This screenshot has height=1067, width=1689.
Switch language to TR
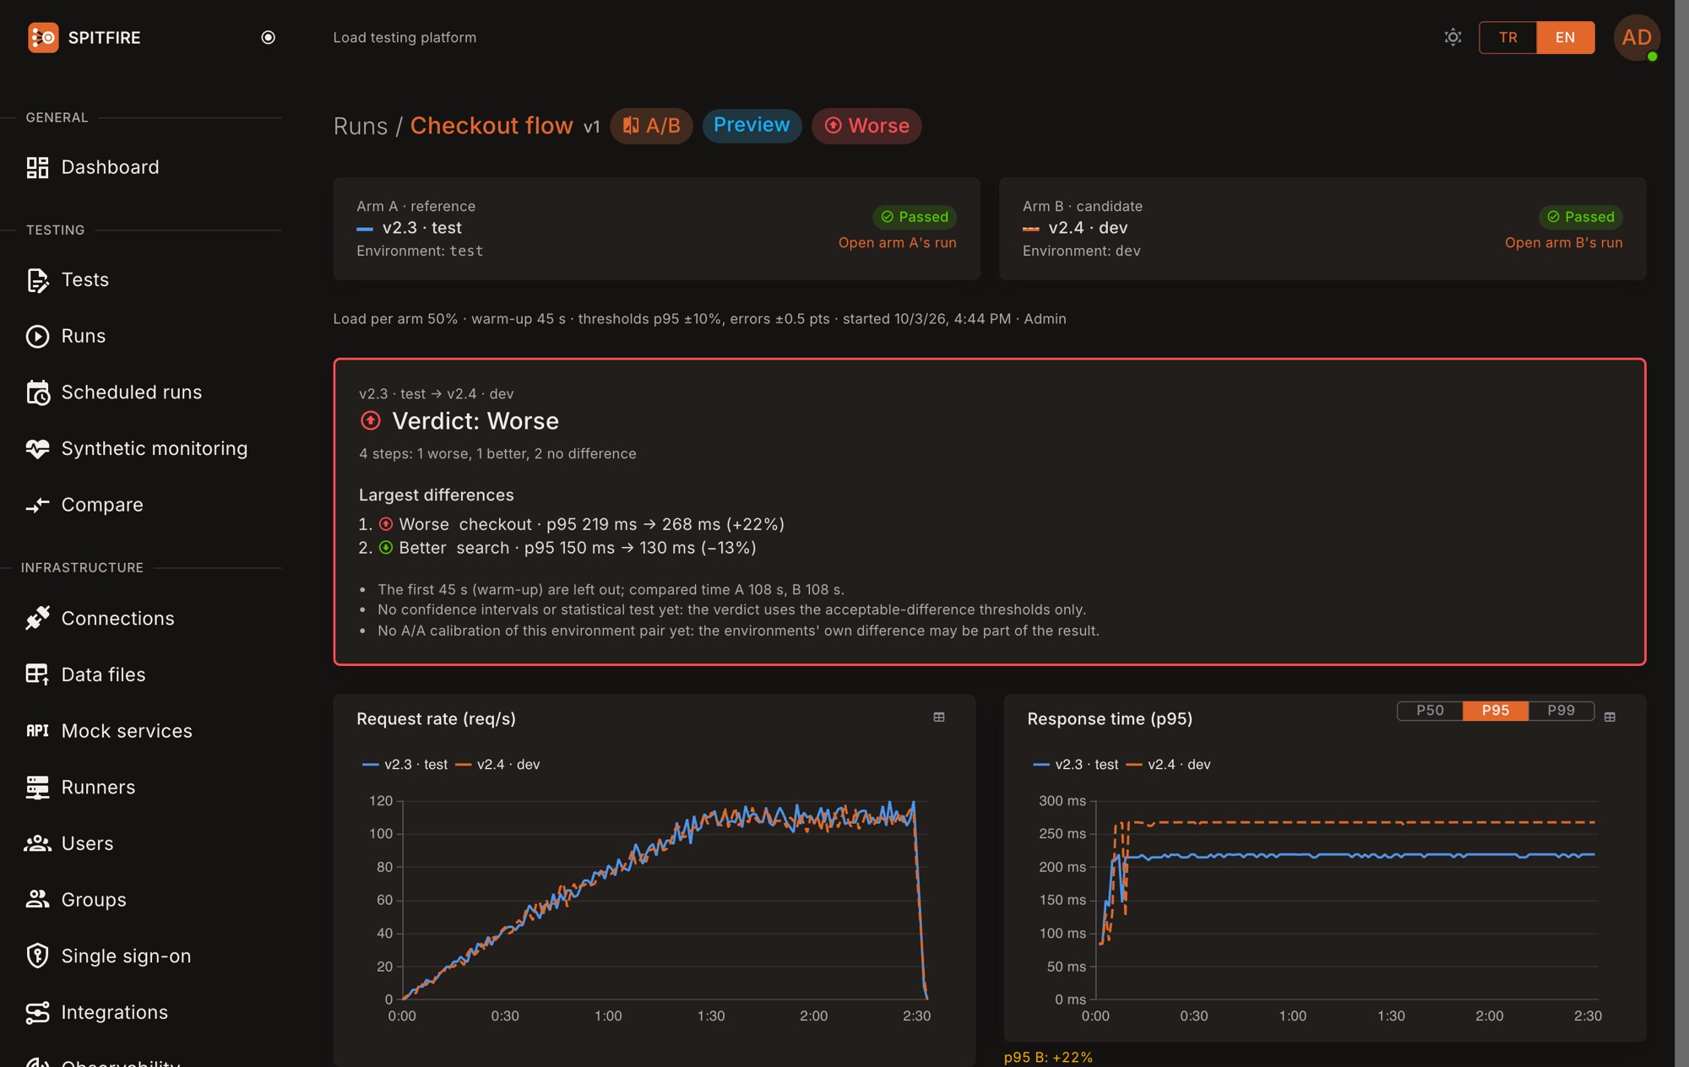coord(1508,37)
